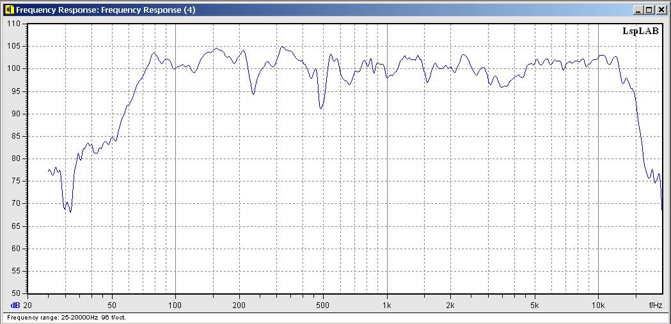The image size is (671, 324).
Task: Click the '65' dB axis value
Action: 16,226
